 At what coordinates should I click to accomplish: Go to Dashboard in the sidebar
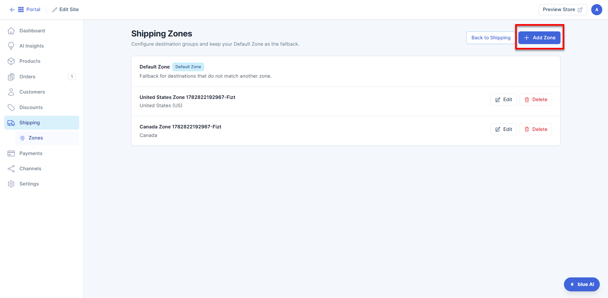pos(41,31)
